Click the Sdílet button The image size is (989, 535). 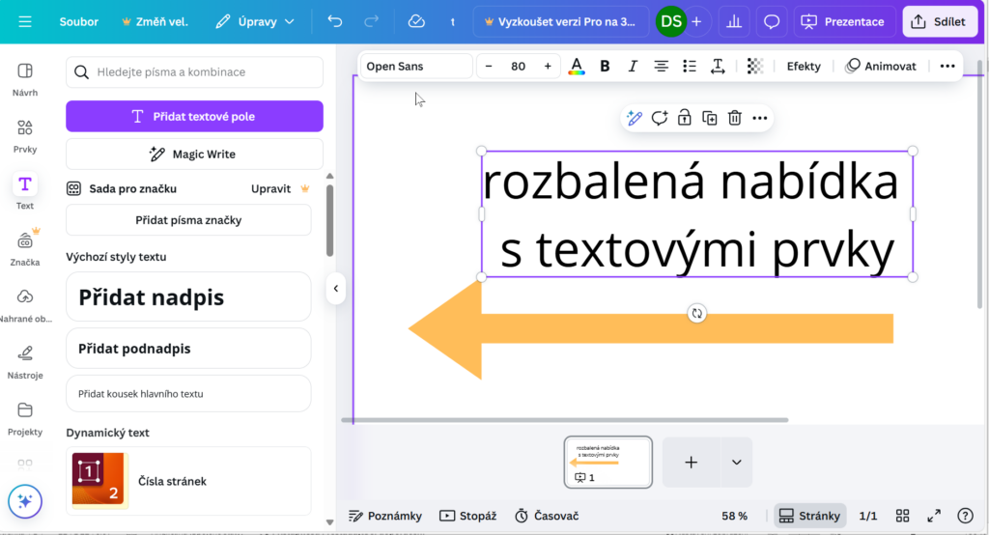(x=940, y=21)
